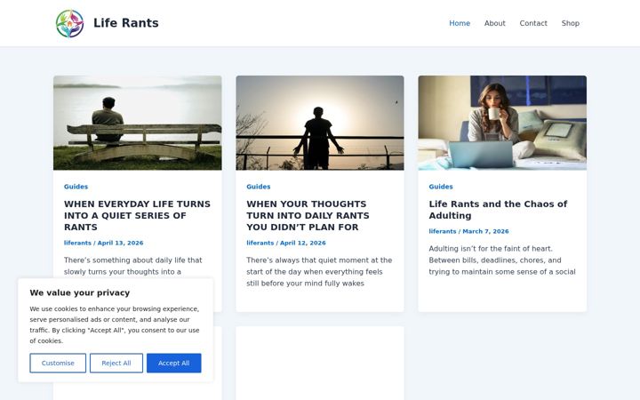This screenshot has height=400, width=640.
Task: Open the woman drinking coffee post image
Action: (502, 123)
